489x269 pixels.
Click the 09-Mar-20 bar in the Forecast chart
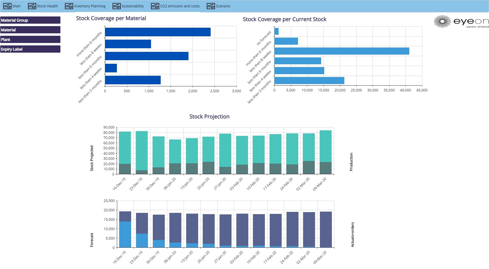[x=326, y=229]
